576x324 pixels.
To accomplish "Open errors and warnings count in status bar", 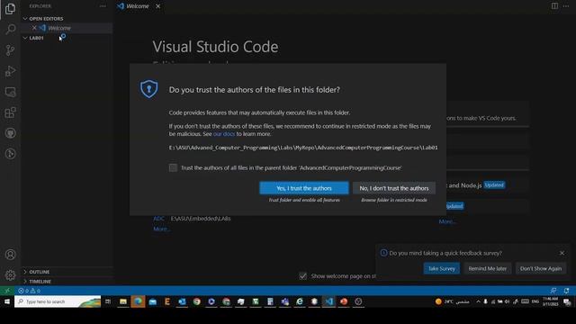I will 29,291.
